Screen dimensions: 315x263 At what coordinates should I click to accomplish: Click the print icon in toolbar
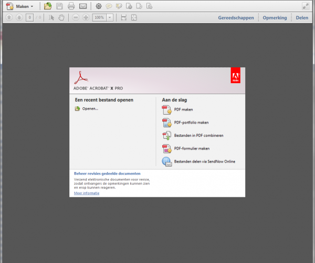[71, 6]
